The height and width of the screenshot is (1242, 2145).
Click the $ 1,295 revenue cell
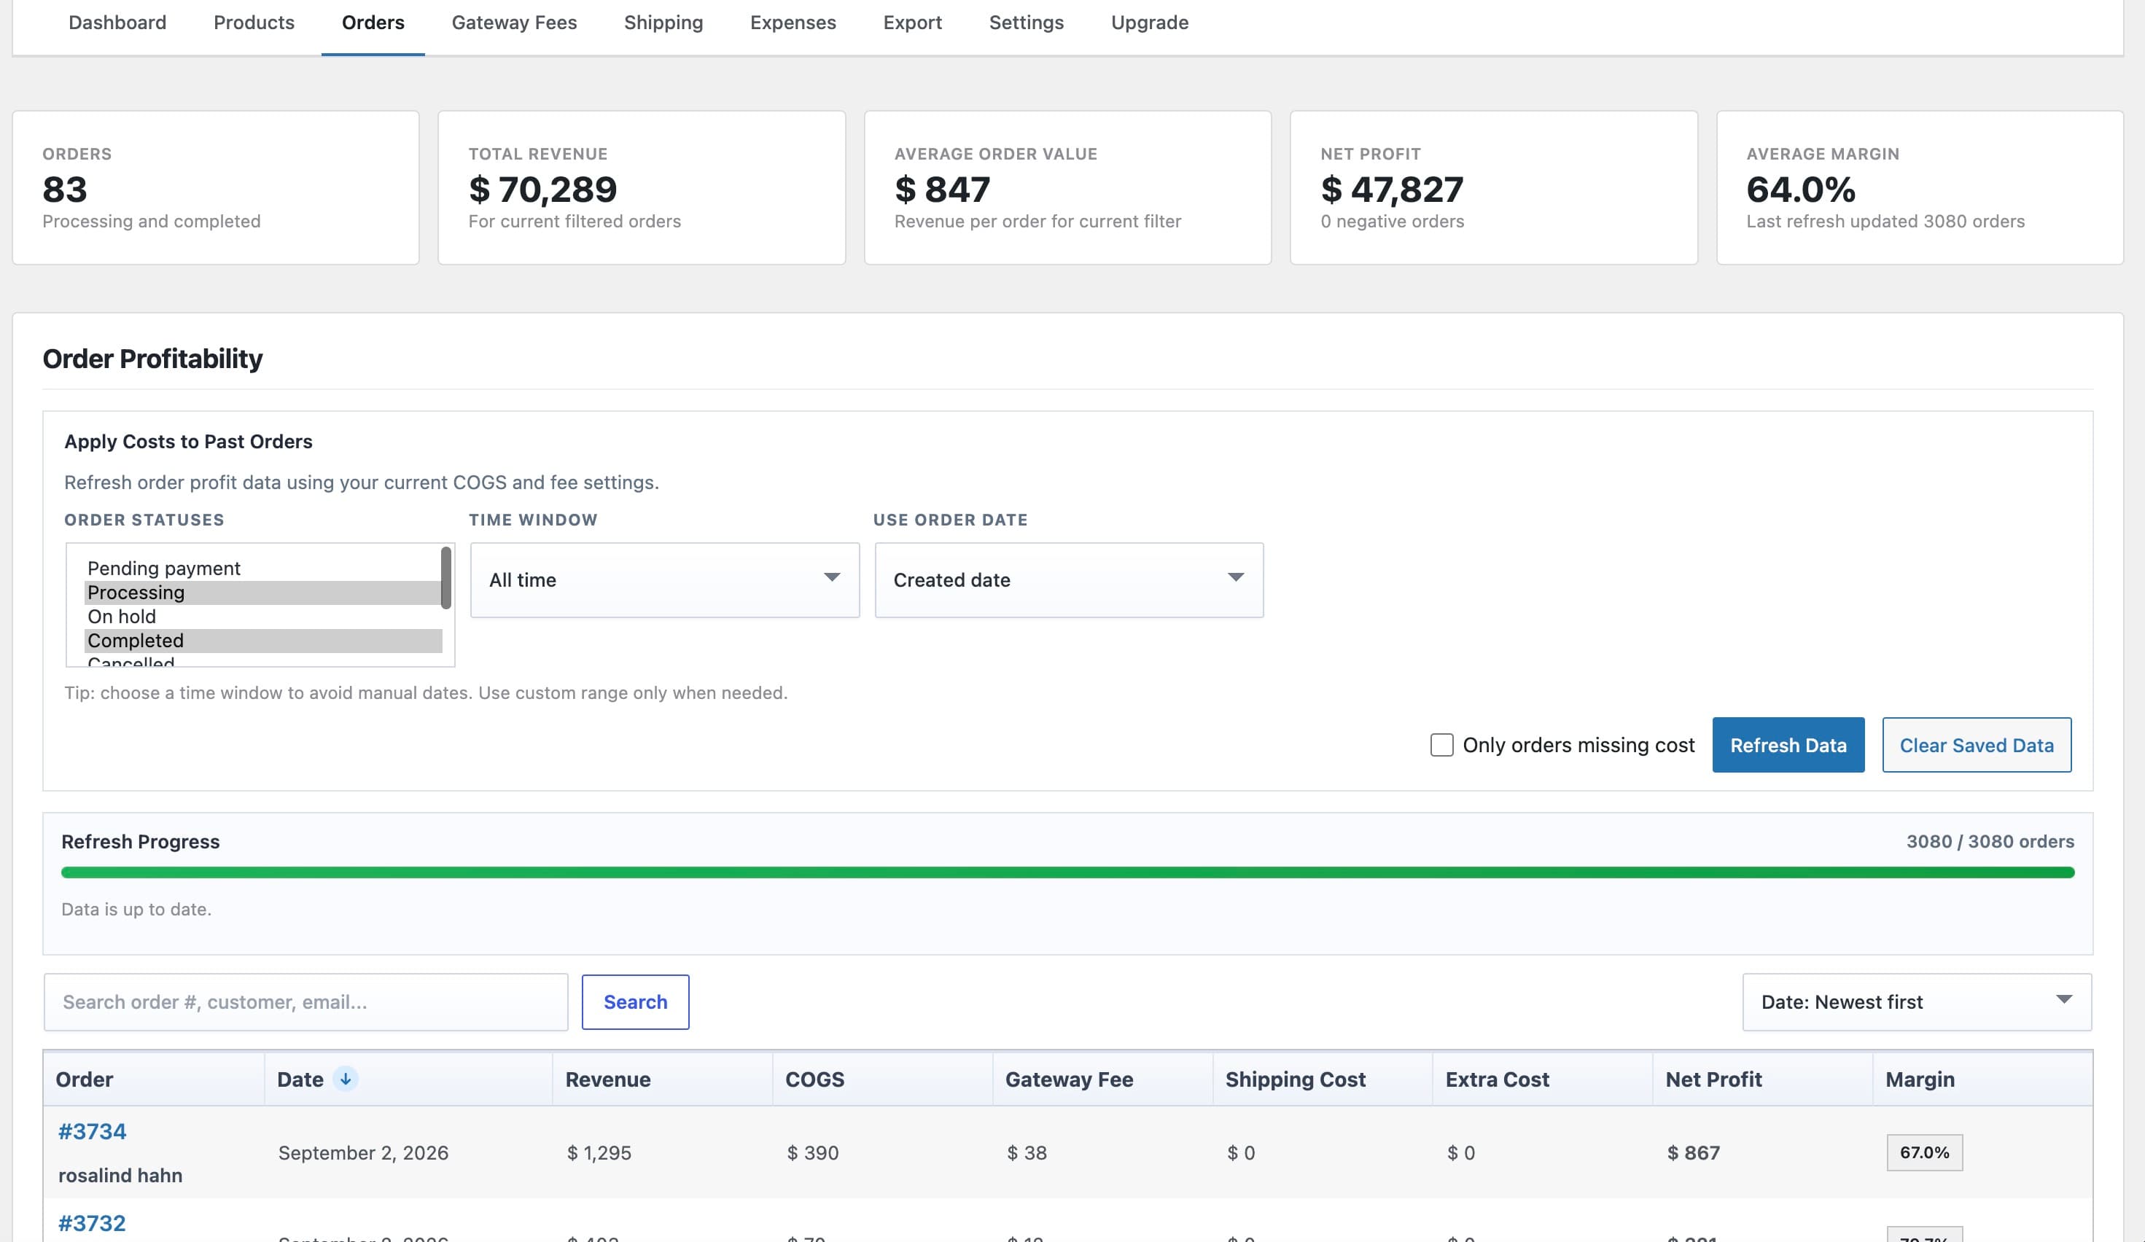click(x=599, y=1152)
